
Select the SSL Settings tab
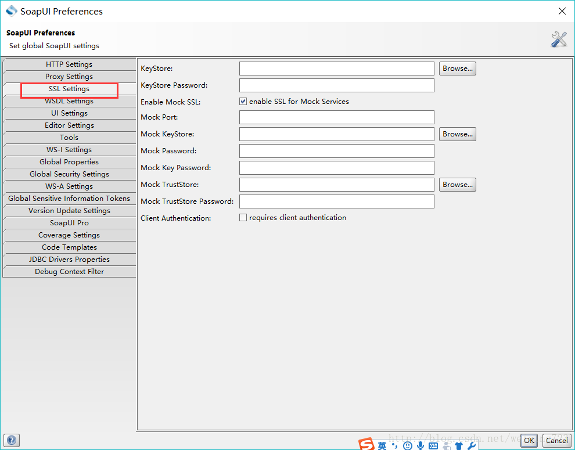pos(69,89)
